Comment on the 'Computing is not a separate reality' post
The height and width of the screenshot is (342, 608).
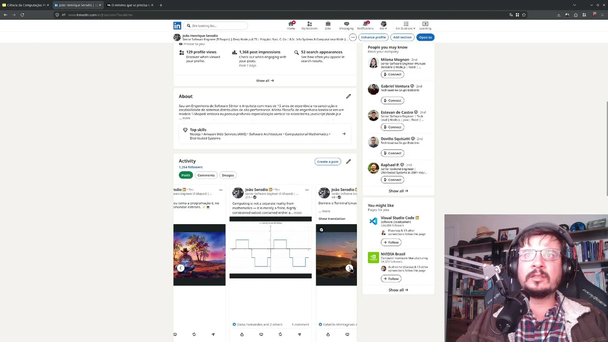[x=261, y=334]
